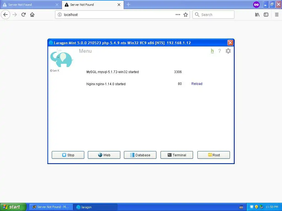Click the browser Search field
This screenshot has height=211, width=282.
213,15
